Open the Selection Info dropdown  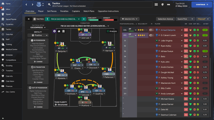(130, 19)
